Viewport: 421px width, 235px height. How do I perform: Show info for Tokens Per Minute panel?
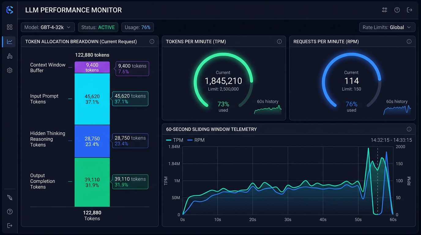tap(279, 42)
